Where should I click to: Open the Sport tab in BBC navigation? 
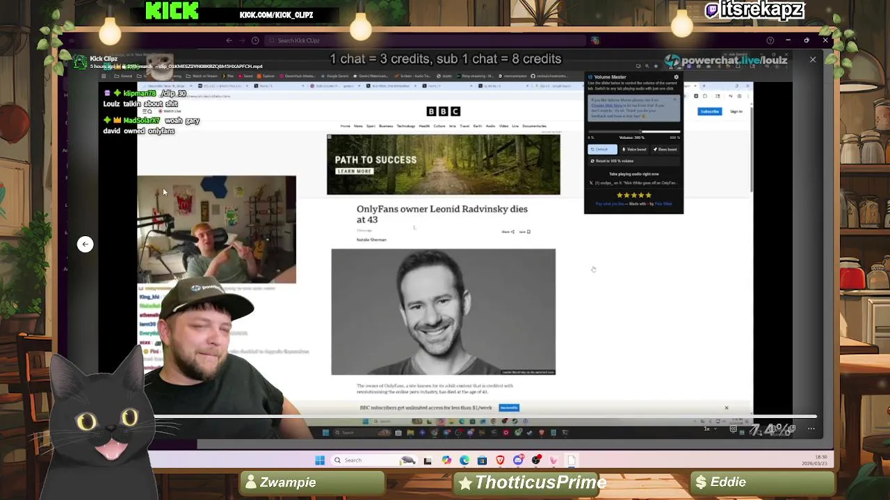(x=371, y=126)
